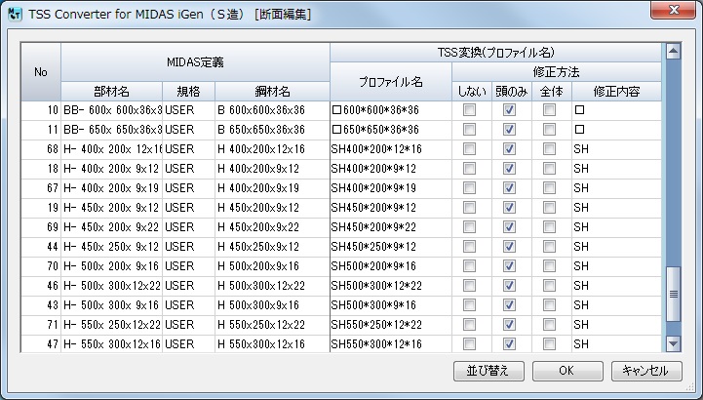This screenshot has height=400, width=703.
Task: Check 全体 for row No 10
Action: 549,110
